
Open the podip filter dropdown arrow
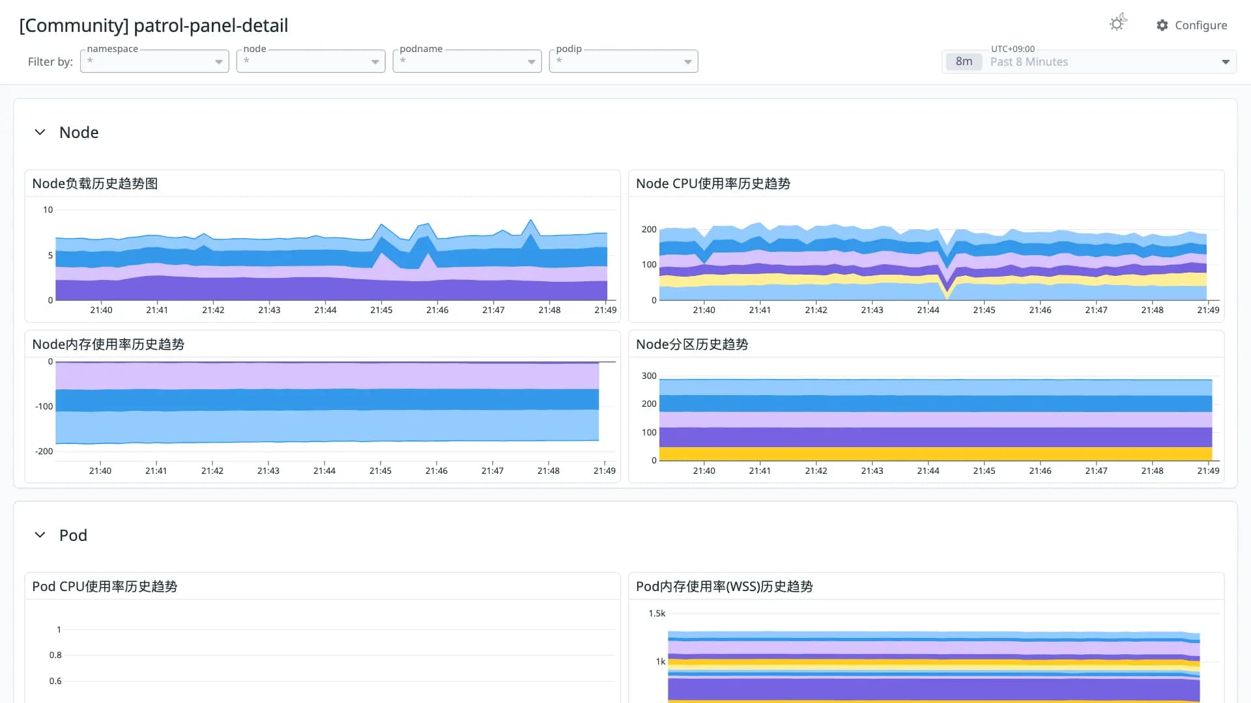coord(688,62)
